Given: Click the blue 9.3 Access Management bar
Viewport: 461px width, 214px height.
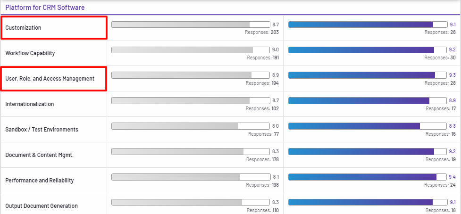Looking at the screenshot, I should point(368,75).
